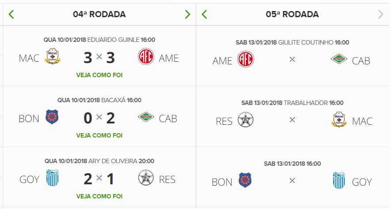Open Veja Como Foi for GOY 2x1 RES
Viewport: 391px width, 209px height.
pyautogui.click(x=99, y=196)
